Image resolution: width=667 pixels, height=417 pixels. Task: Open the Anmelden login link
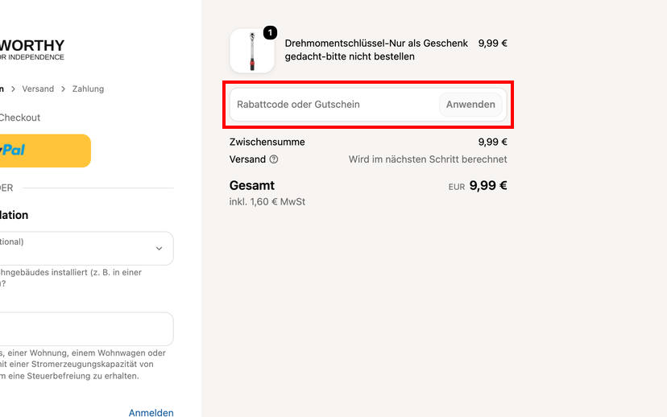coord(151,412)
